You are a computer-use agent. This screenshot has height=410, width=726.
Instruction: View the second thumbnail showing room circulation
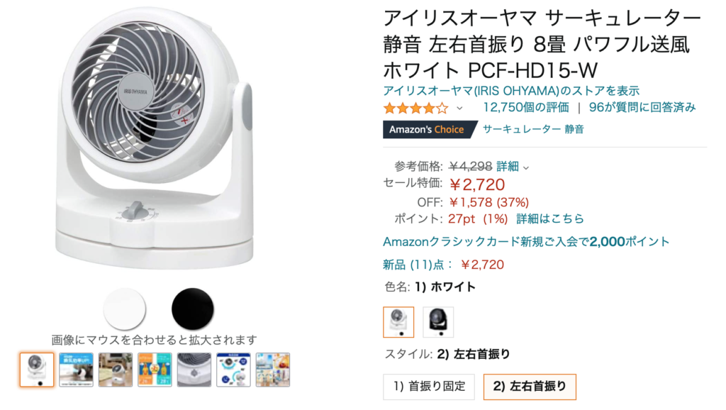(76, 370)
